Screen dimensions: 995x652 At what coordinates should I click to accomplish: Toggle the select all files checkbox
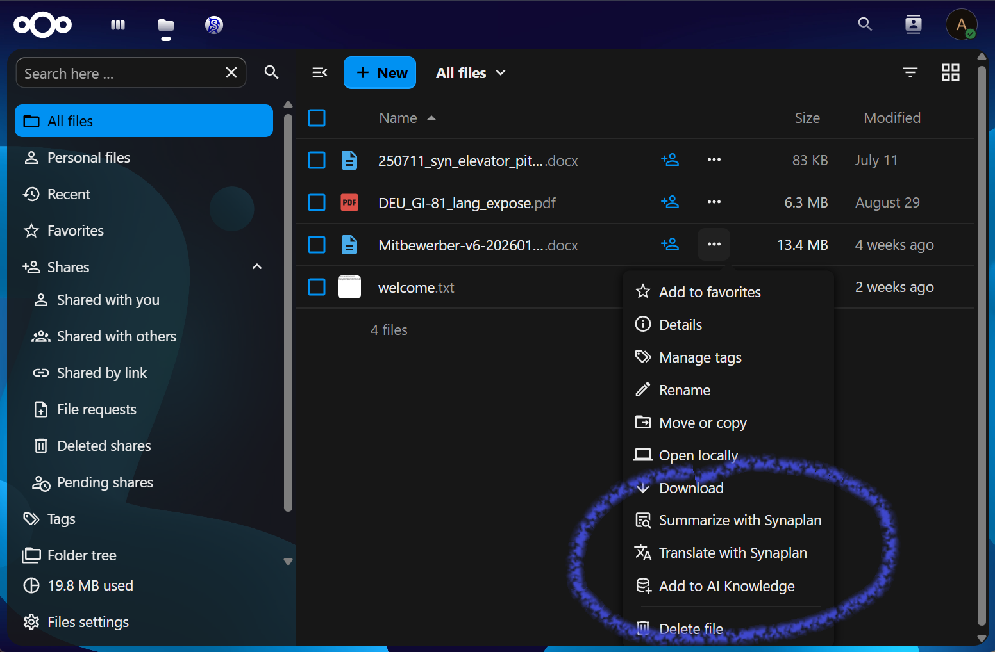(317, 118)
